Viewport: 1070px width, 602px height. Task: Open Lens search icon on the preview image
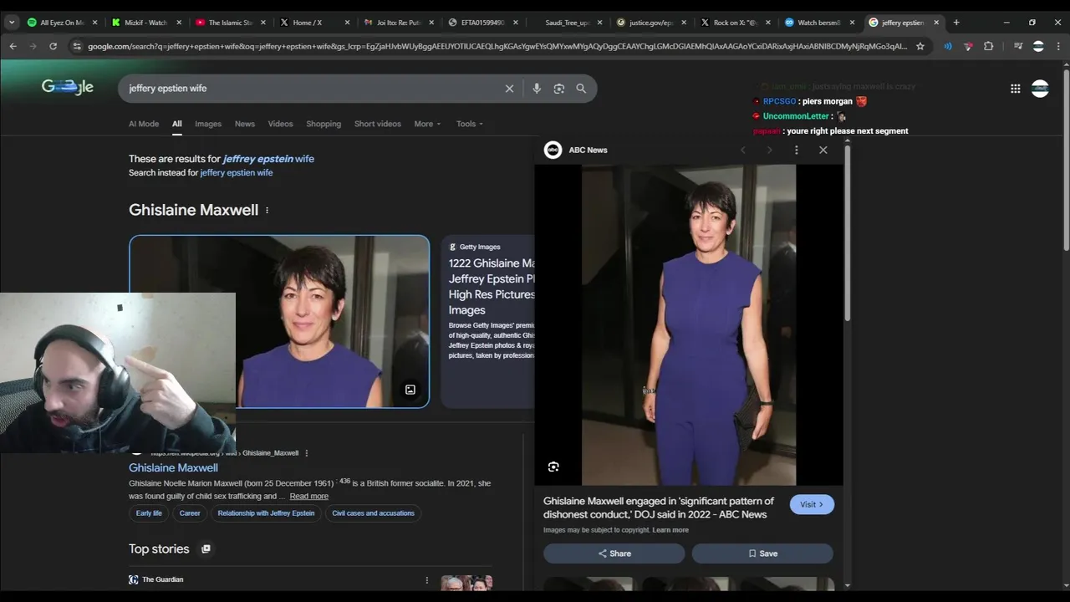(x=553, y=467)
